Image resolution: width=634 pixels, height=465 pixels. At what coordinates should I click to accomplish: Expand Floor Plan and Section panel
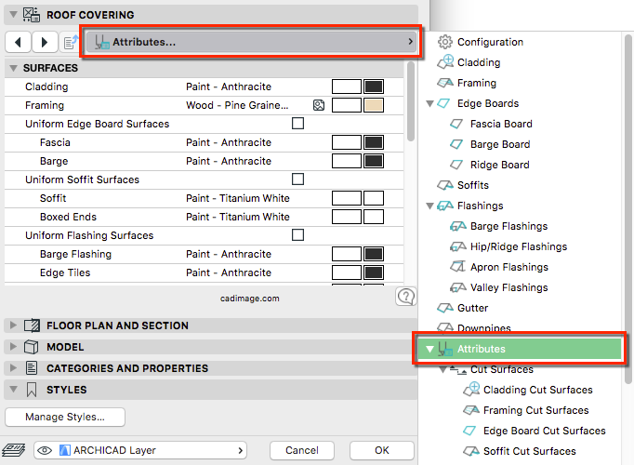[12, 325]
